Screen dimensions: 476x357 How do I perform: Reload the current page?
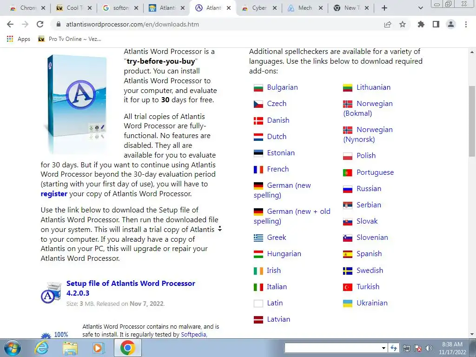(x=40, y=24)
